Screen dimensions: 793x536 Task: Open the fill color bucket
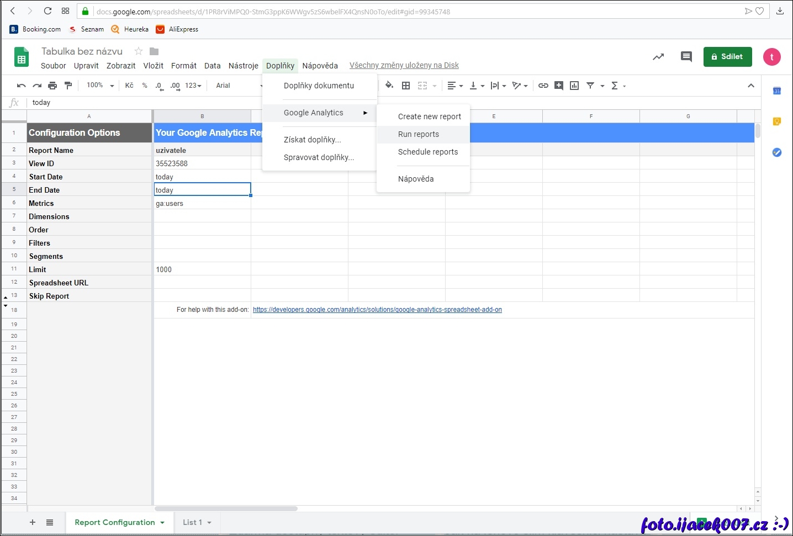pos(389,86)
